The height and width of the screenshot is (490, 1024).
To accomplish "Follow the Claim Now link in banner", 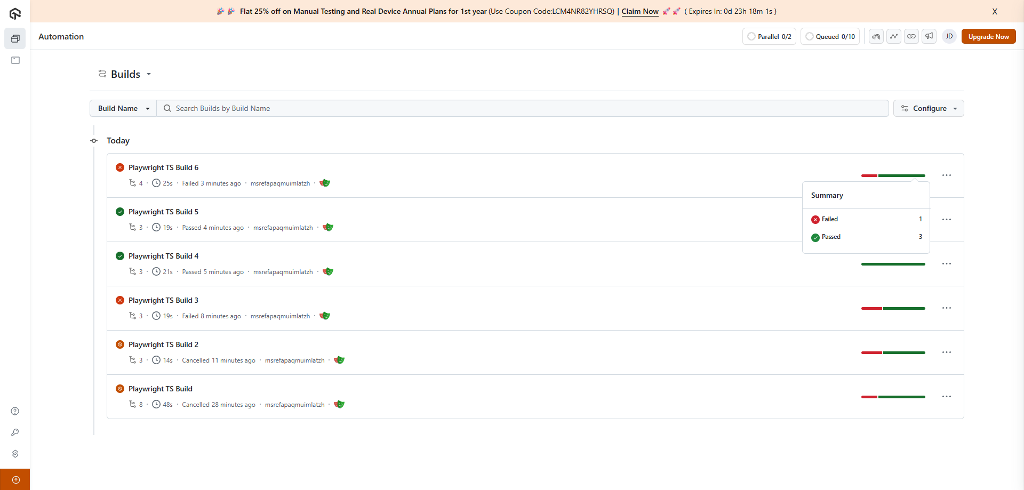I will pyautogui.click(x=640, y=11).
